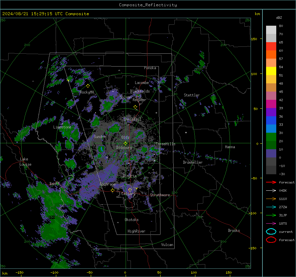The image size is (296, 277).
Task: Click the Sylvan label
Action: pyautogui.click(x=126, y=97)
